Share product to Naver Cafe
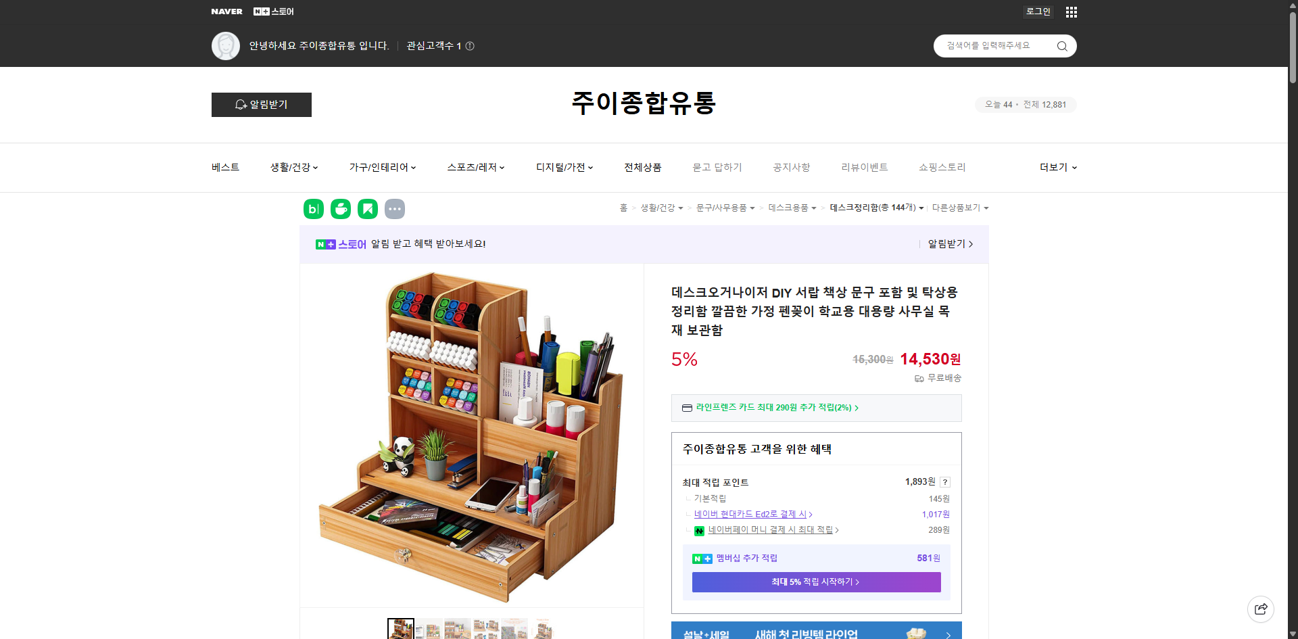 coord(340,209)
